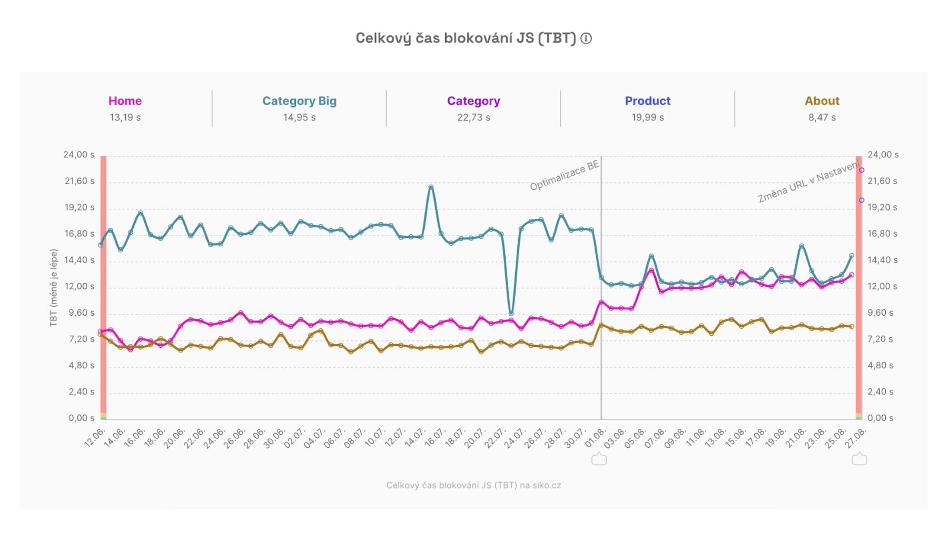Select the lowest Category Big dip data point
The height and width of the screenshot is (533, 948).
[x=511, y=314]
